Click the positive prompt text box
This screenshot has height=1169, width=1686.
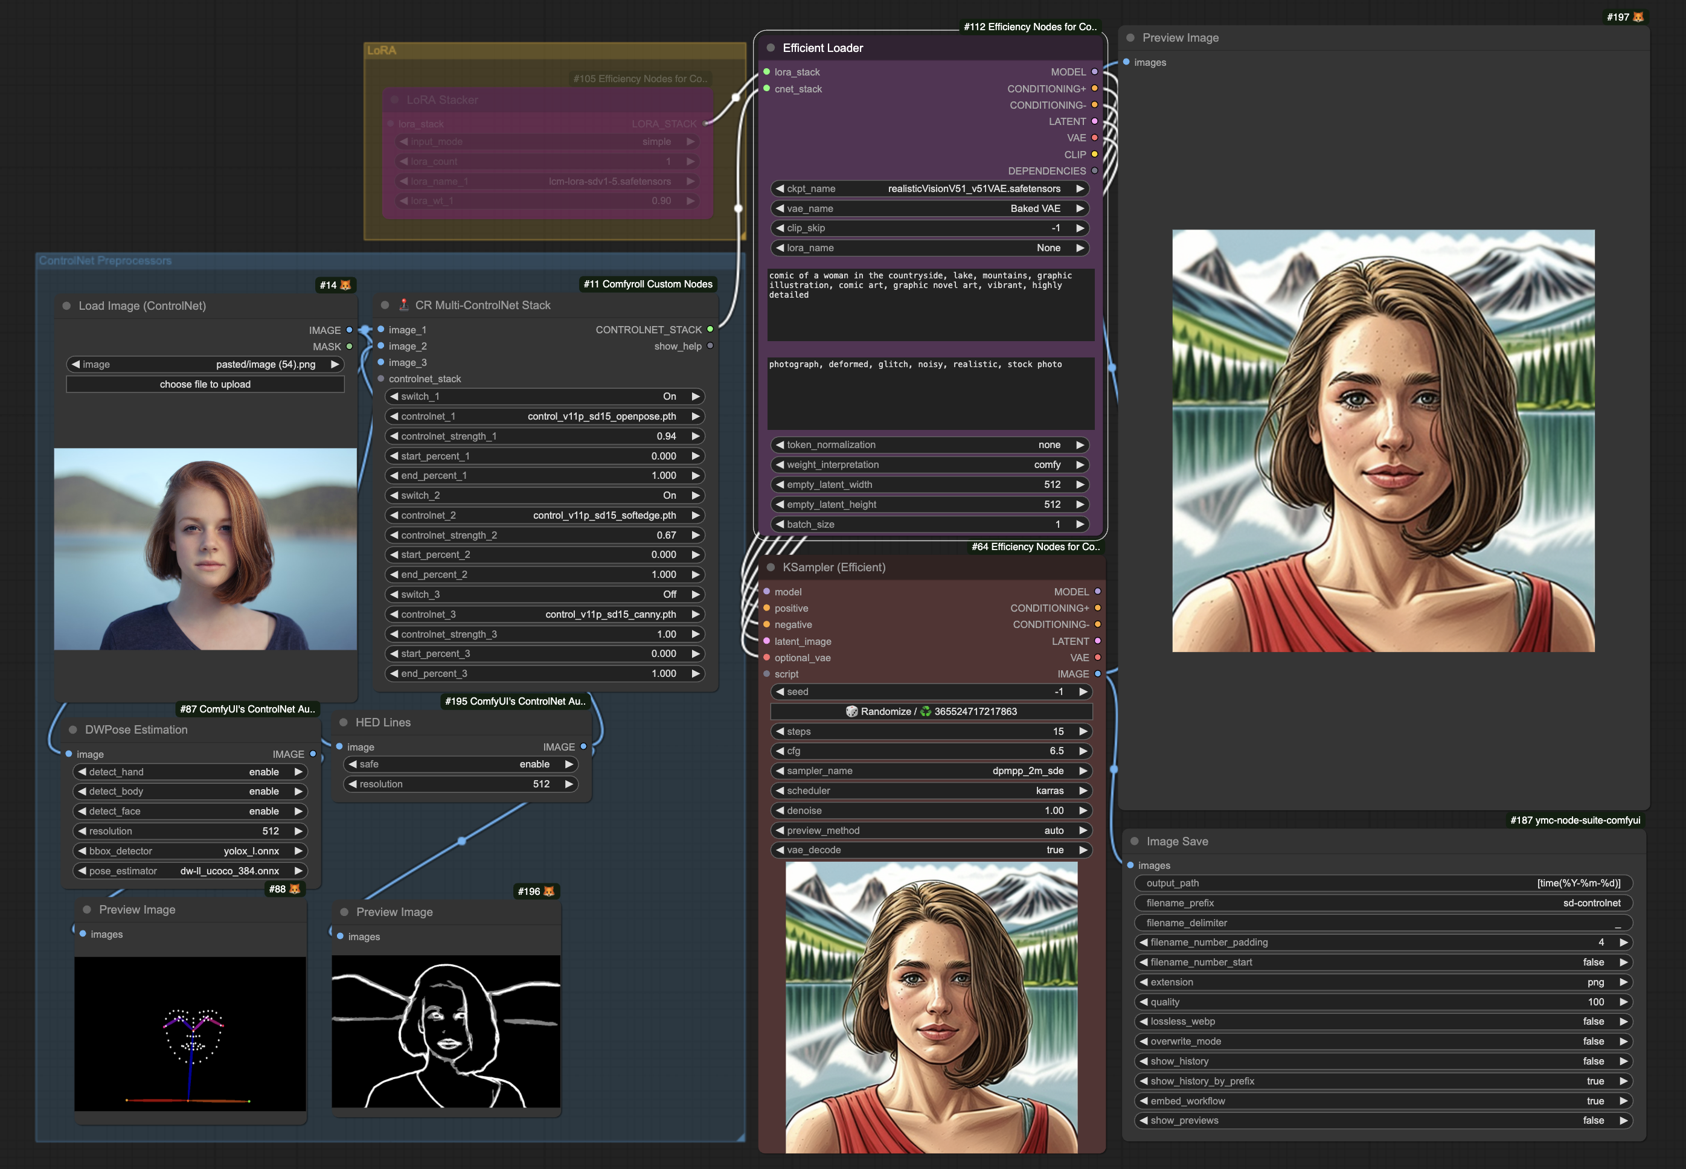click(x=930, y=304)
